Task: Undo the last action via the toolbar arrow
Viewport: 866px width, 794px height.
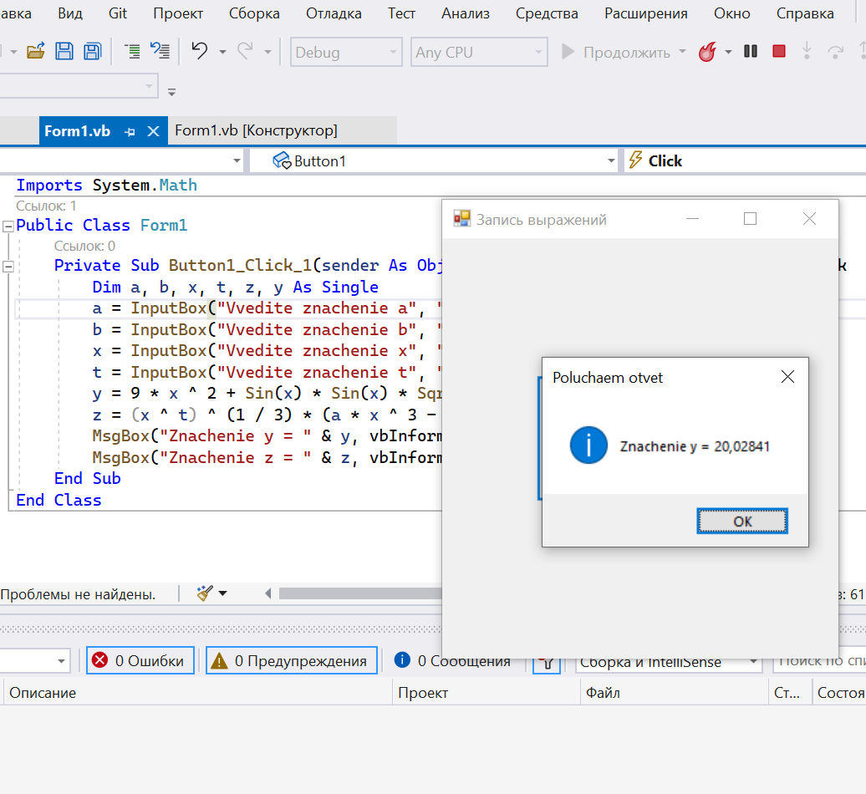Action: (200, 51)
